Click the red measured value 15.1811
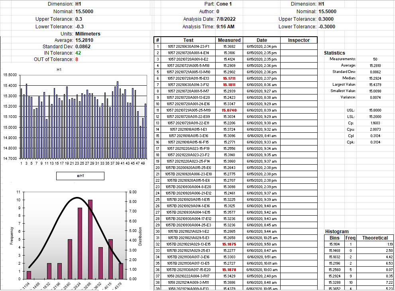 (229, 85)
